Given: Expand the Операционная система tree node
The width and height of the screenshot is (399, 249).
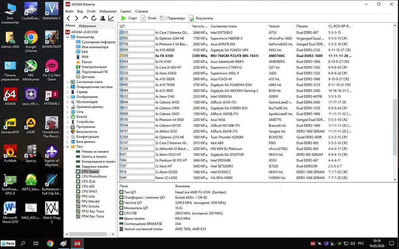Looking at the screenshot, I should click(67, 87).
